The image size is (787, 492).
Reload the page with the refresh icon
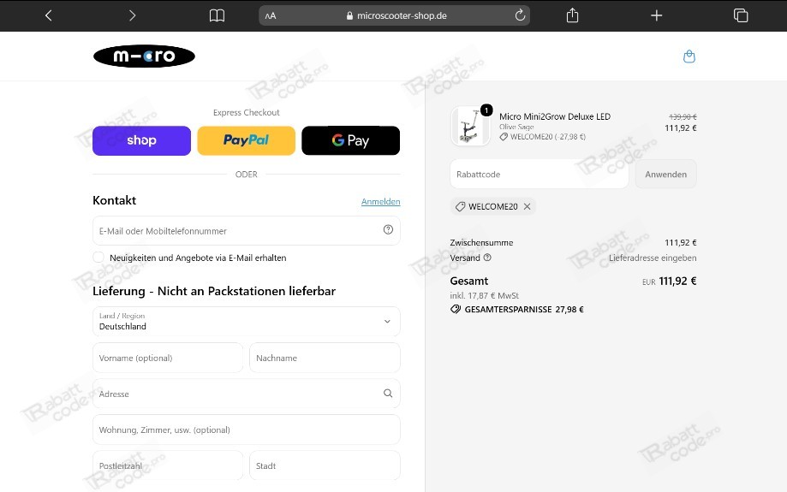click(520, 15)
